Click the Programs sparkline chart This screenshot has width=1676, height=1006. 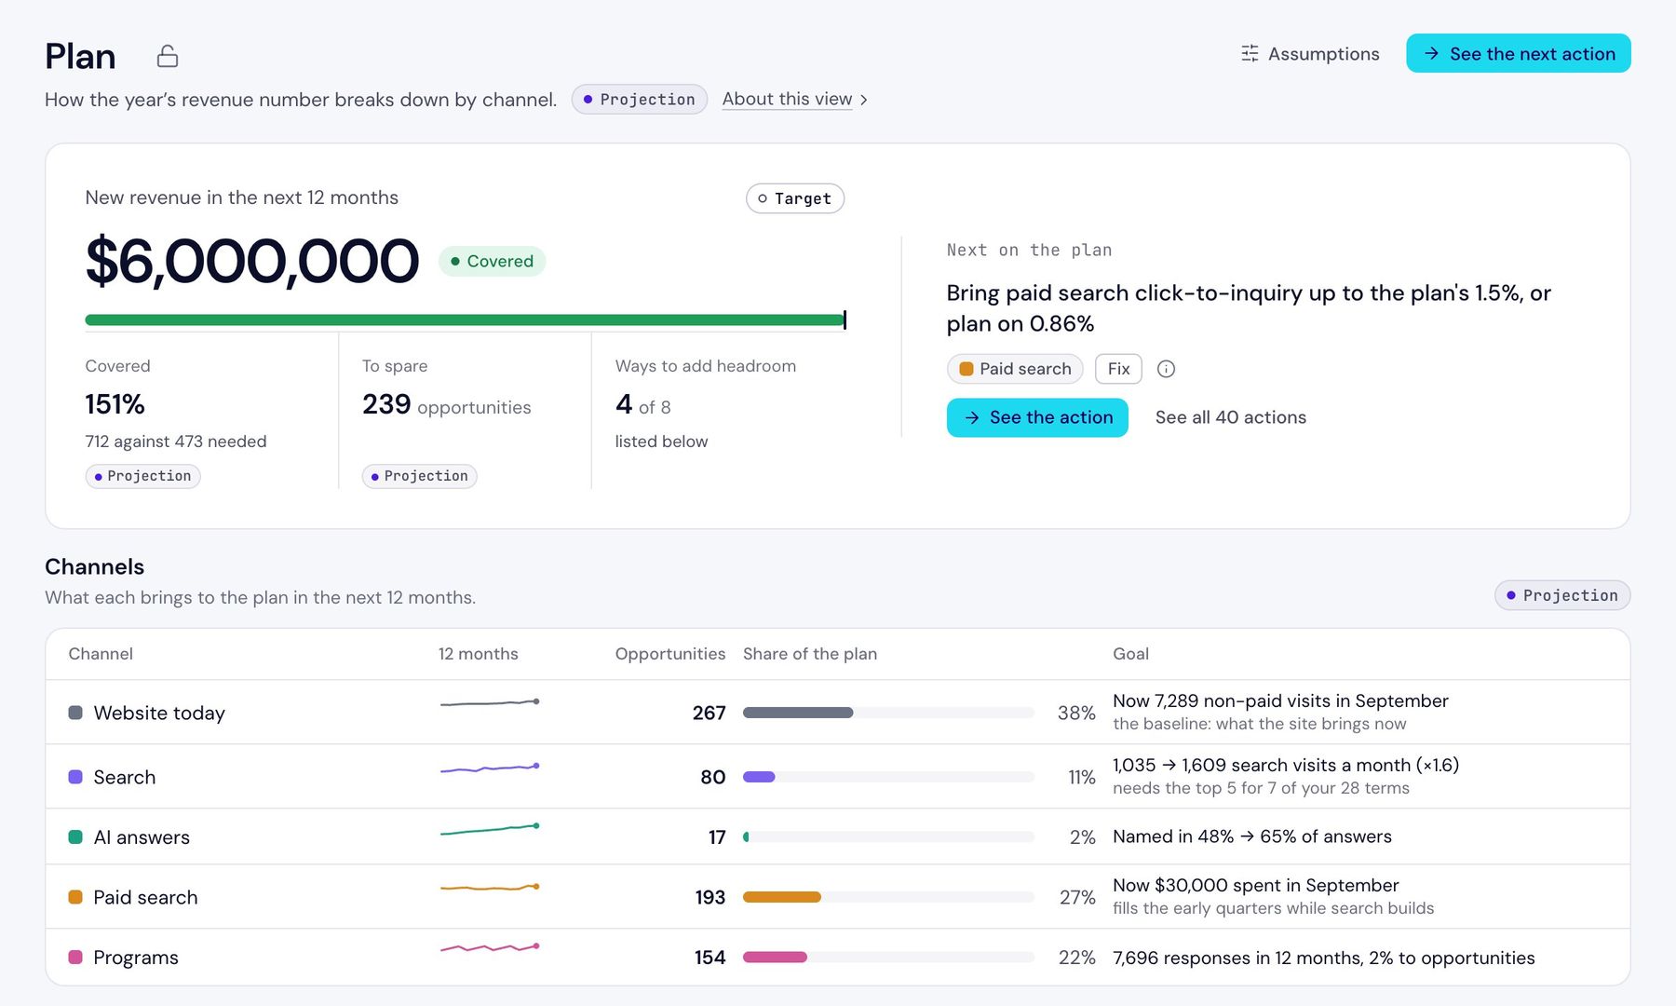(x=490, y=947)
